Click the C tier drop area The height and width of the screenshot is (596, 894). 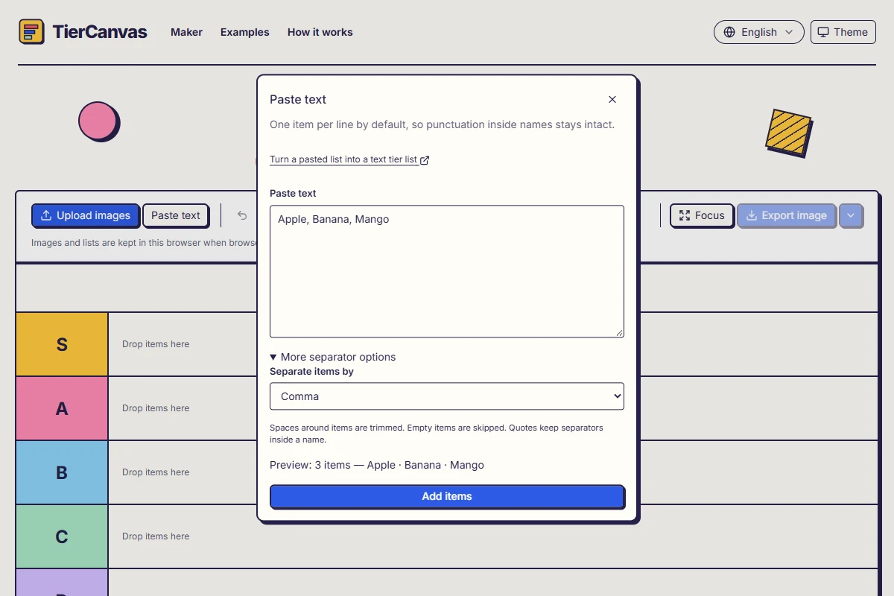pos(493,536)
